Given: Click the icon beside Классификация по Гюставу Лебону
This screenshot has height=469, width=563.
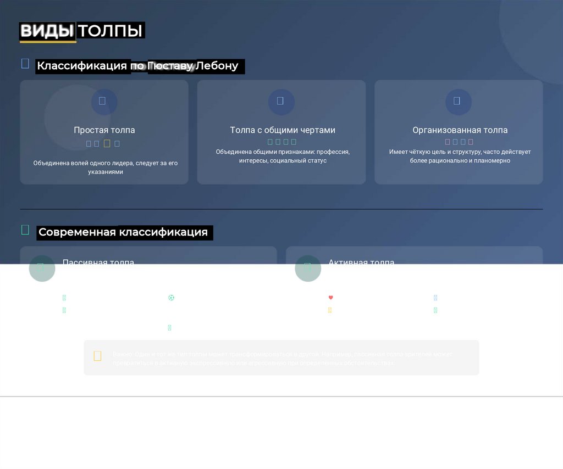Looking at the screenshot, I should pyautogui.click(x=25, y=64).
